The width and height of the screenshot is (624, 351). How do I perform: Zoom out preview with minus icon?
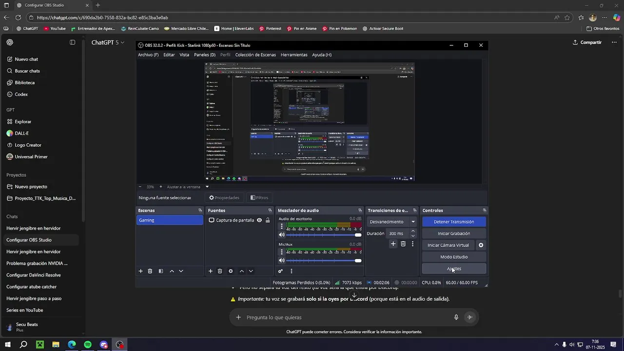click(x=140, y=187)
